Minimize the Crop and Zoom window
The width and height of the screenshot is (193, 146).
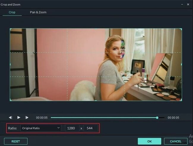[x=182, y=4]
